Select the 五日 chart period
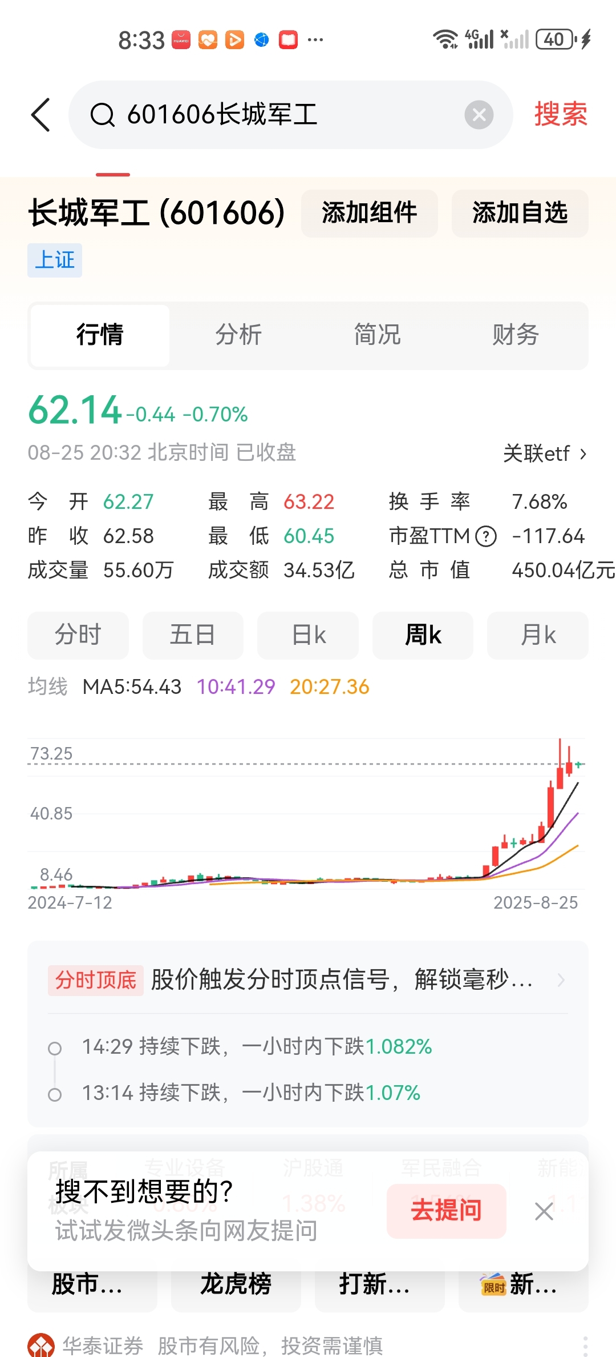The width and height of the screenshot is (616, 1357). click(x=193, y=635)
